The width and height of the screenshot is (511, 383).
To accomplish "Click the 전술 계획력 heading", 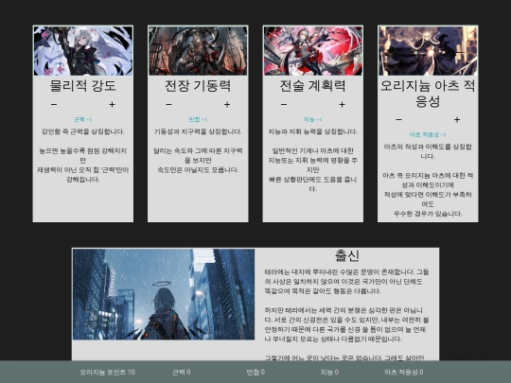I will pyautogui.click(x=313, y=86).
